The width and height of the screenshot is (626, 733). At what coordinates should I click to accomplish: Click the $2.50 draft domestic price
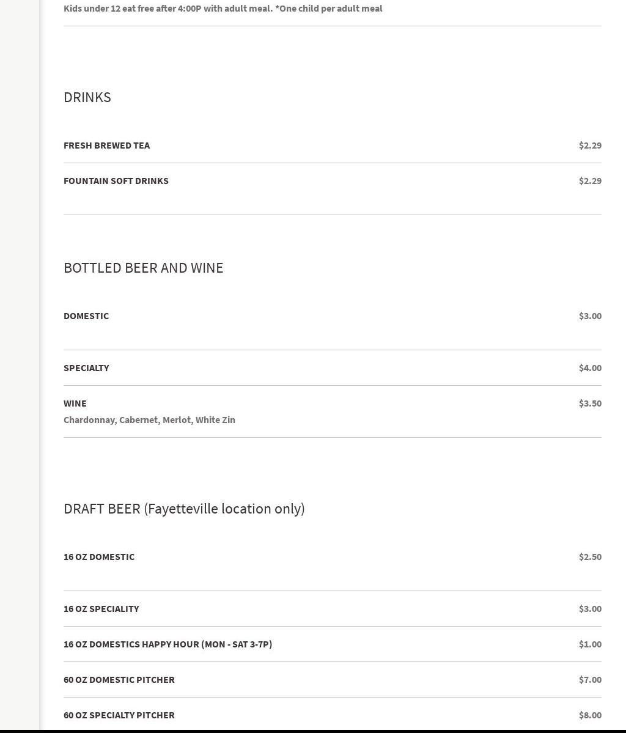(590, 557)
